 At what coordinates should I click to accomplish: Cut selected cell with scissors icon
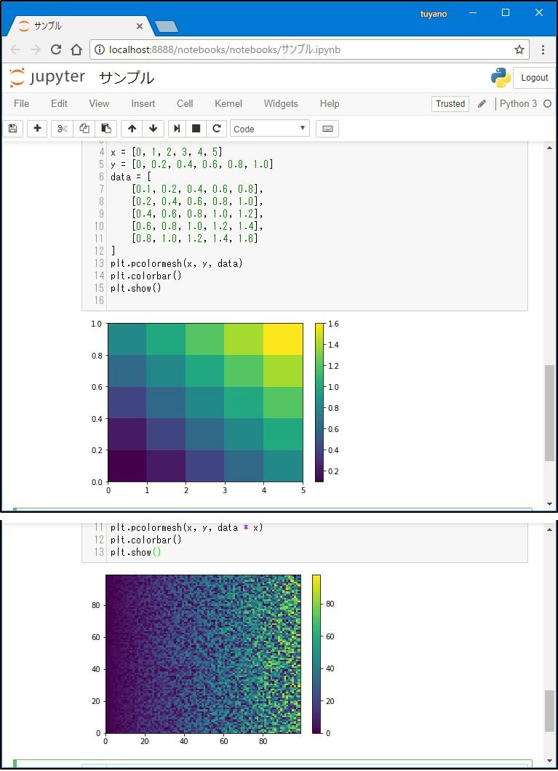coord(63,129)
